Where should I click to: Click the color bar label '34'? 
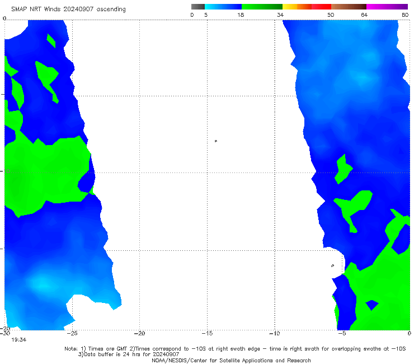click(x=280, y=15)
